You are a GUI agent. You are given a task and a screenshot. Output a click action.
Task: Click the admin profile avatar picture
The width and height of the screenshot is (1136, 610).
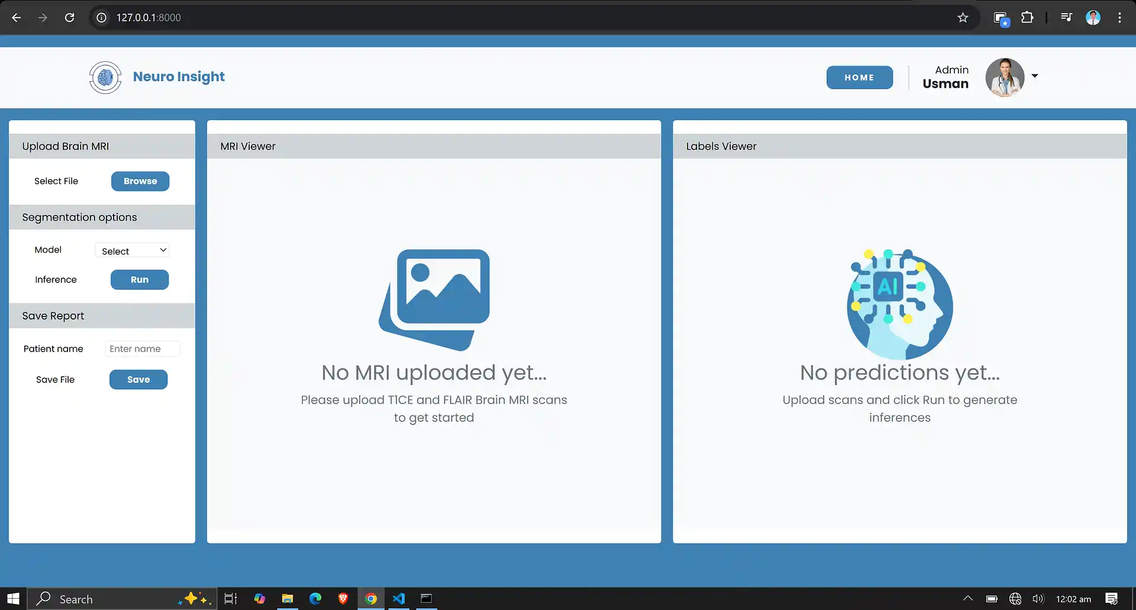1004,78
